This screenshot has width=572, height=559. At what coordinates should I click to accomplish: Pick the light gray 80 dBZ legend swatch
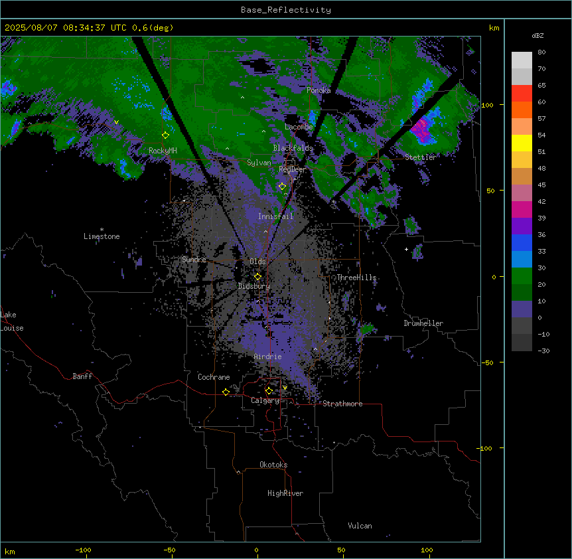point(522,60)
